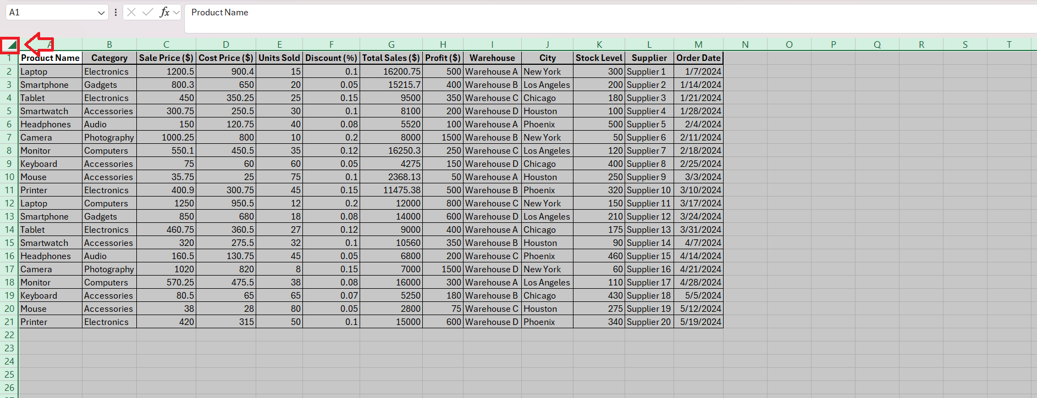
Task: Select the row 10 header
Action: click(9, 177)
